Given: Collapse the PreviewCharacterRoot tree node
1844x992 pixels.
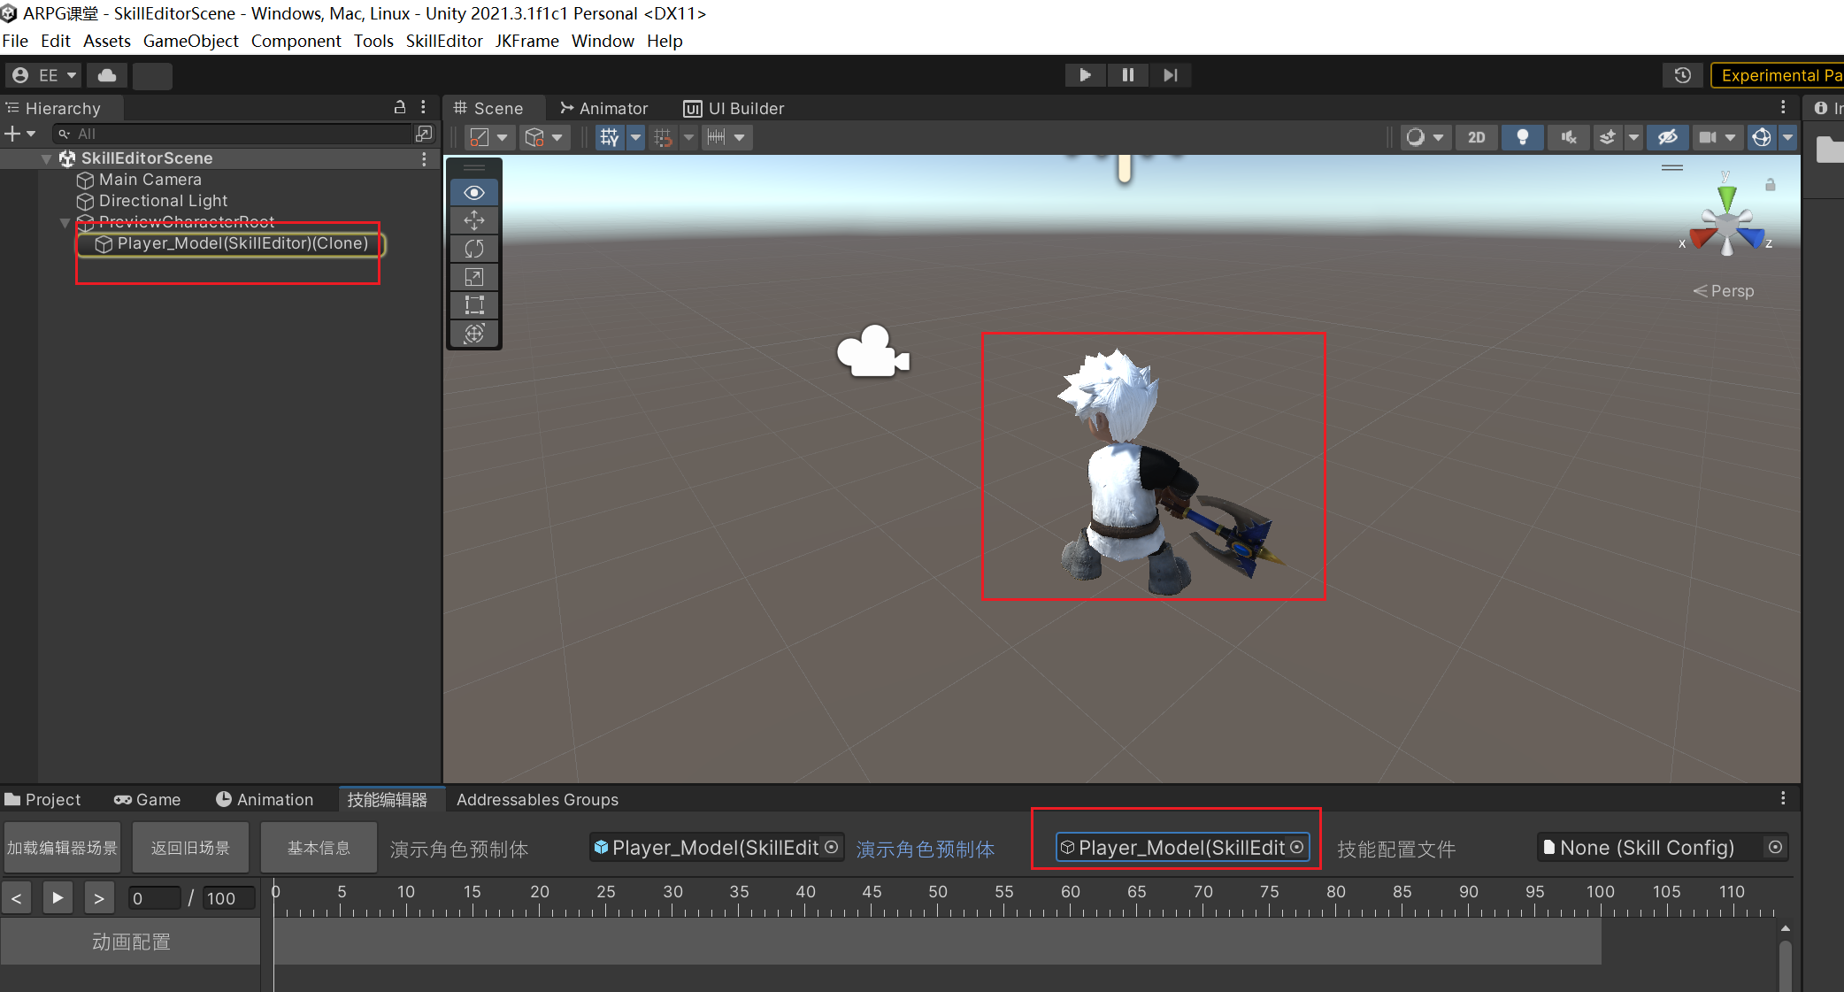Looking at the screenshot, I should pos(65,222).
